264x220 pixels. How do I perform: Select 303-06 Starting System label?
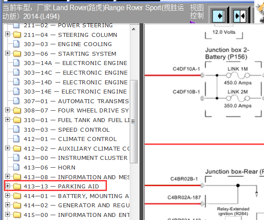pyautogui.click(x=70, y=54)
